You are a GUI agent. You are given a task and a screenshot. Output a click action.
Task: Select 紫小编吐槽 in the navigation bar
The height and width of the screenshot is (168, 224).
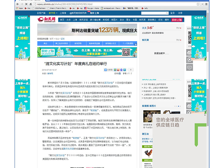pos(95,20)
